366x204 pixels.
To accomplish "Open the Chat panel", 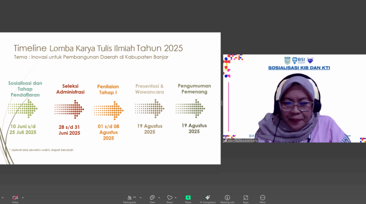I will (152, 198).
